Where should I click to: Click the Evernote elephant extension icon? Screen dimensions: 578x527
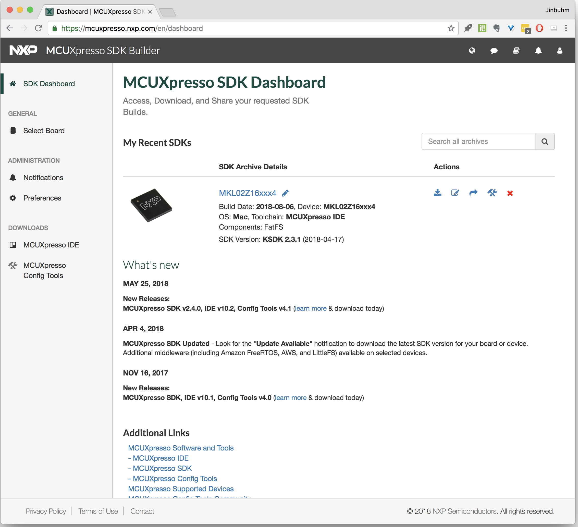tap(497, 28)
